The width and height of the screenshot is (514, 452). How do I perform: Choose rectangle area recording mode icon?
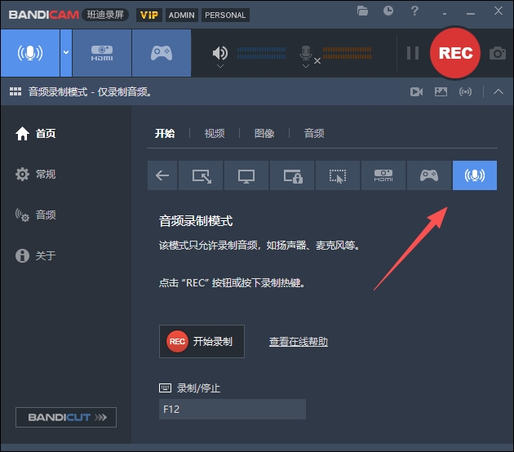201,175
